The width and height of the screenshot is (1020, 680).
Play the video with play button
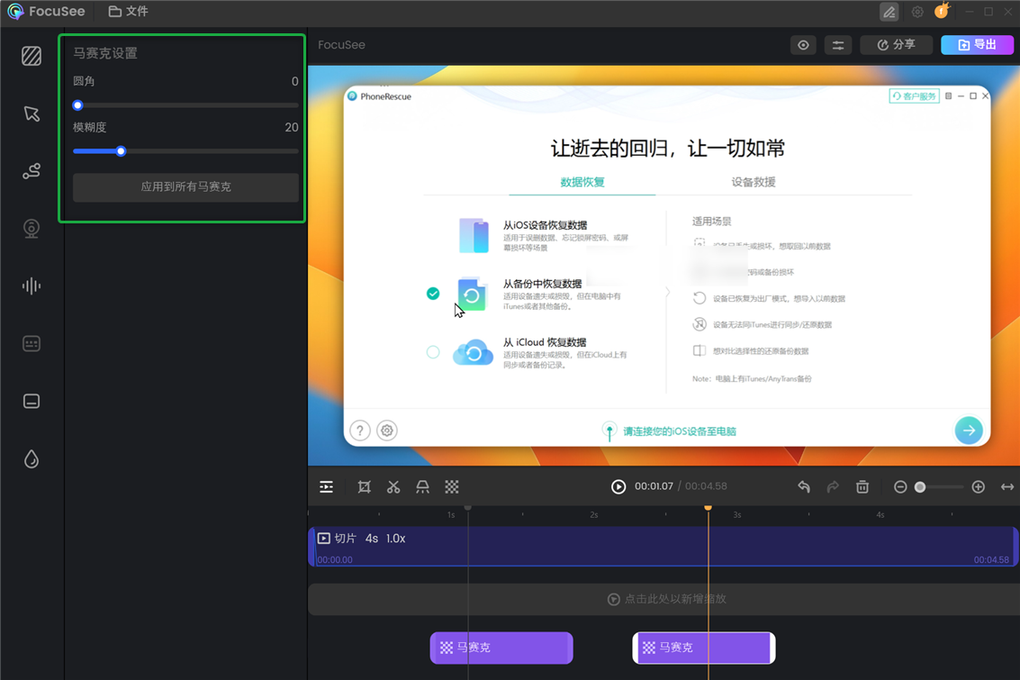coord(618,486)
